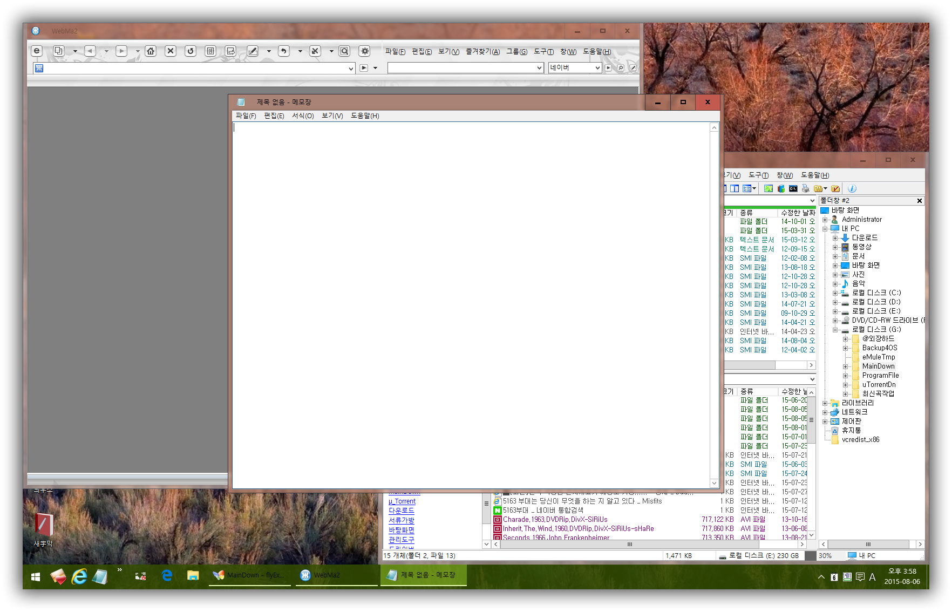Switch to MainDown - flyExplorer taskbar button
Screen dimensions: 952x612
coord(250,575)
